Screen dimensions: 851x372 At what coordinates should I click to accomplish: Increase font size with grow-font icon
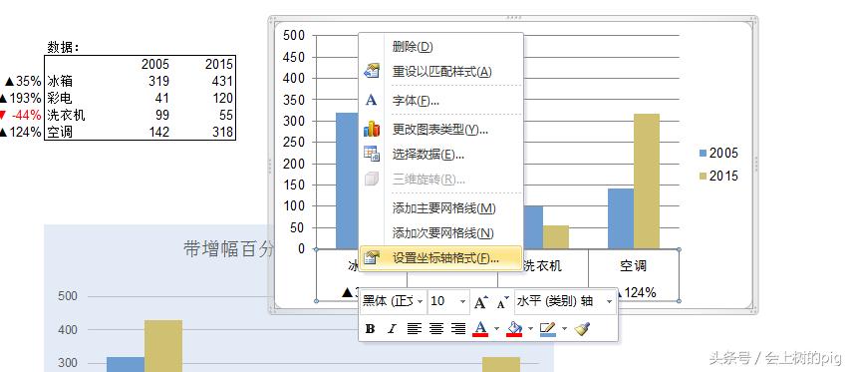(481, 301)
